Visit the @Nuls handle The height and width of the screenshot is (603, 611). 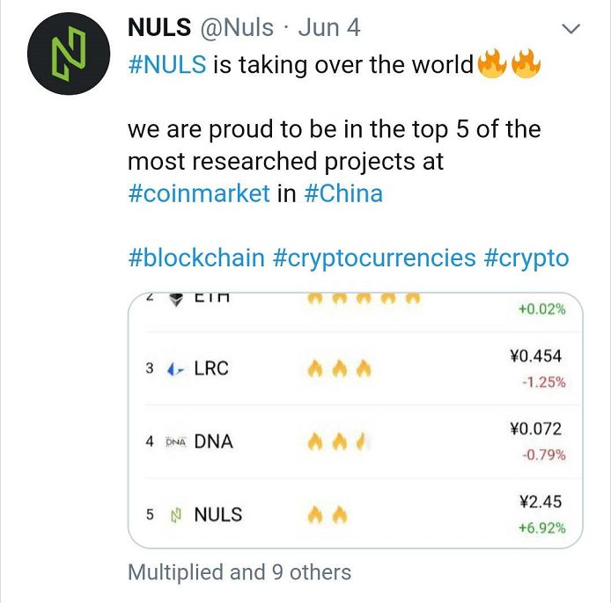237,27
